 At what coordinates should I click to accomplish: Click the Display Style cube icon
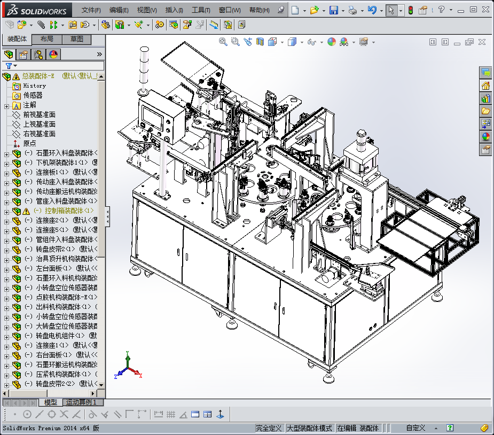[x=292, y=42]
